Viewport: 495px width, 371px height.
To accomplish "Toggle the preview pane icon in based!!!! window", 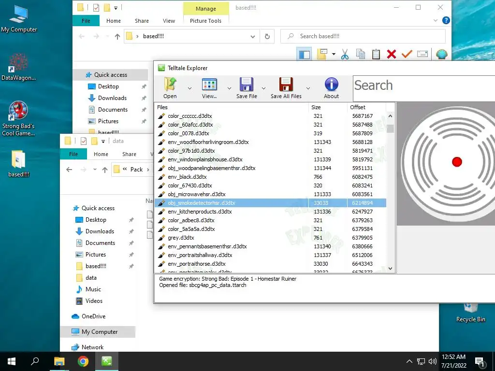I will coord(305,54).
